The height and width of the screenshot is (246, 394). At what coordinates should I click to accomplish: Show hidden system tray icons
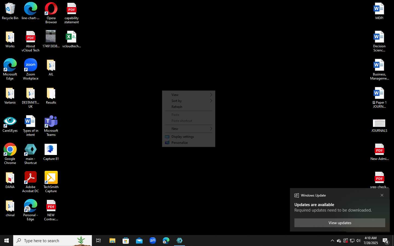point(332,241)
